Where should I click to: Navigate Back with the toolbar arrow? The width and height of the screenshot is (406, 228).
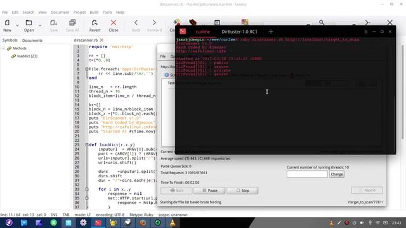click(136, 23)
